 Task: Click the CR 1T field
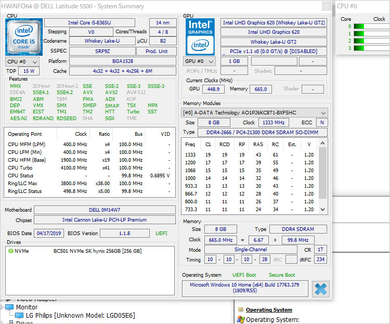click(321, 250)
